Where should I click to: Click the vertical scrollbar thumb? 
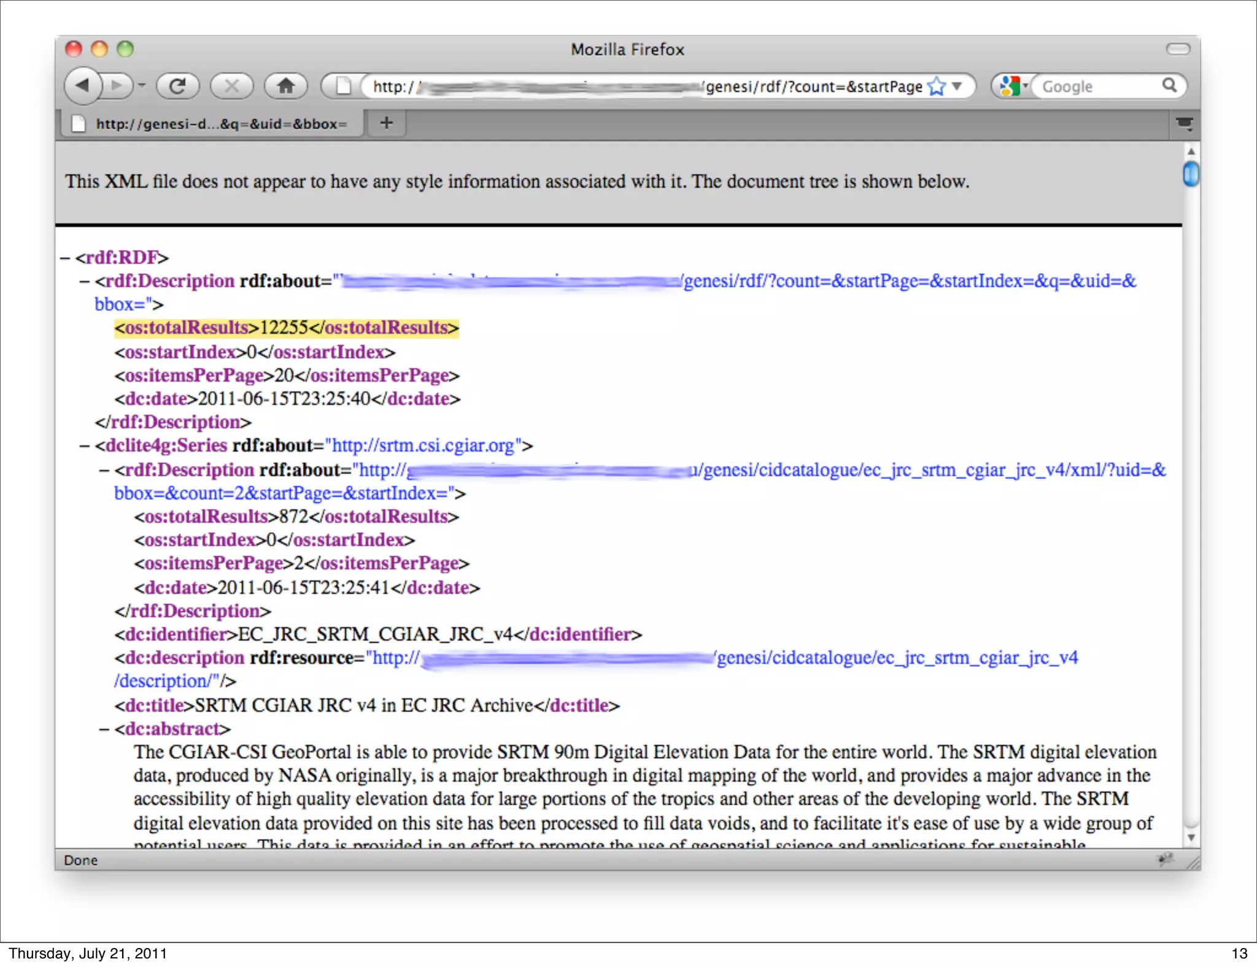pos(1191,174)
